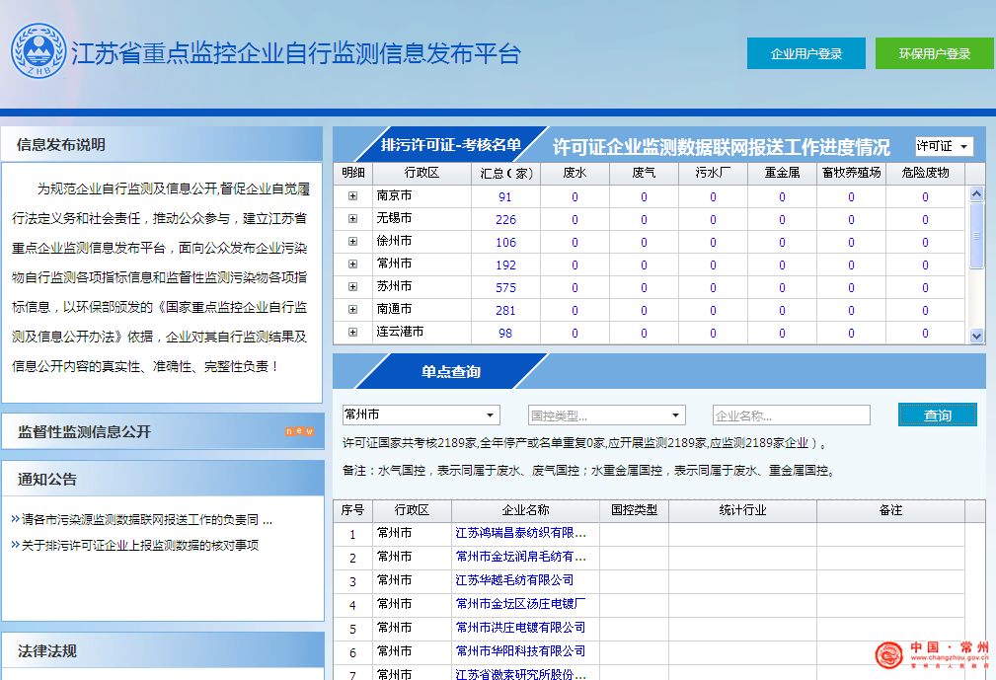Viewport: 996px width, 680px height.
Task: Click the 企业名称 search input field
Action: pyautogui.click(x=791, y=416)
